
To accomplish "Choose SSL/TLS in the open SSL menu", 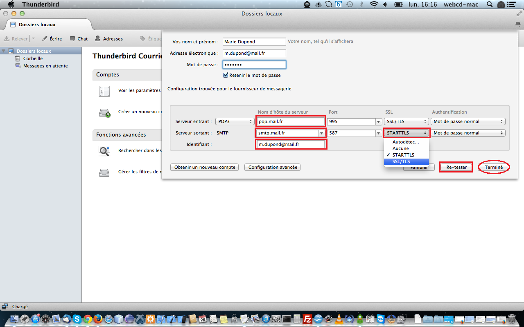I will point(407,161).
